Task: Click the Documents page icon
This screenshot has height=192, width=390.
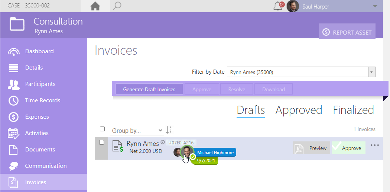Action: [x=13, y=150]
